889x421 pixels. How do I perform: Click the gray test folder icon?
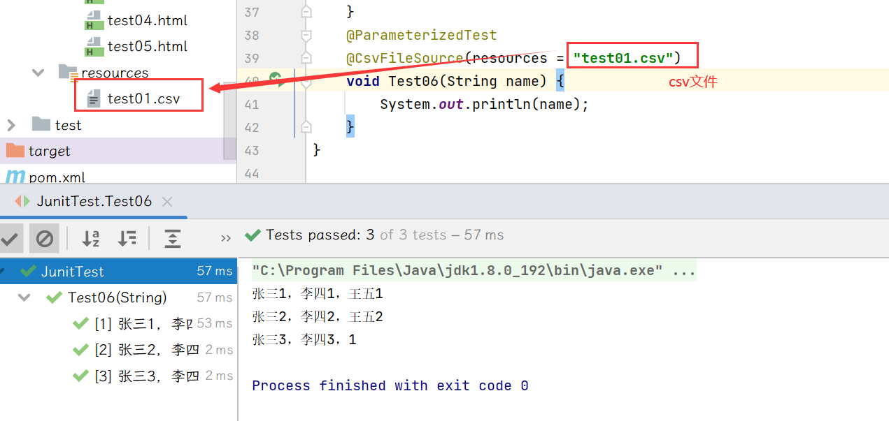click(41, 124)
